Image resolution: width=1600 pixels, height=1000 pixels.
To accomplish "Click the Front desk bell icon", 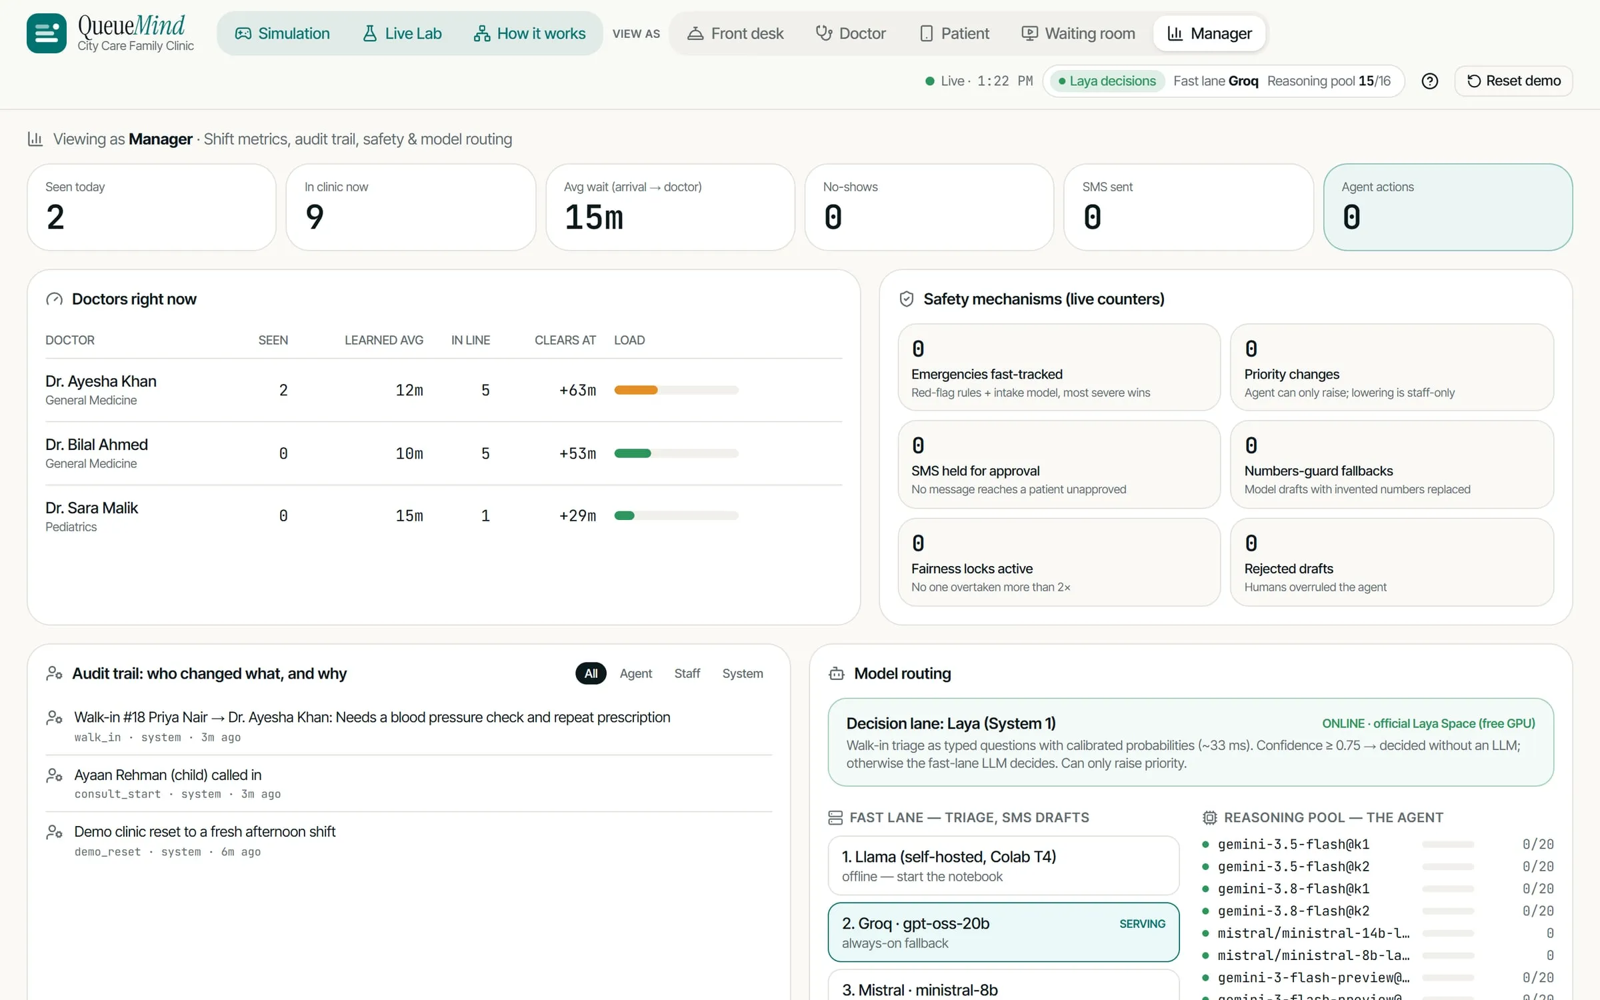I will [695, 33].
